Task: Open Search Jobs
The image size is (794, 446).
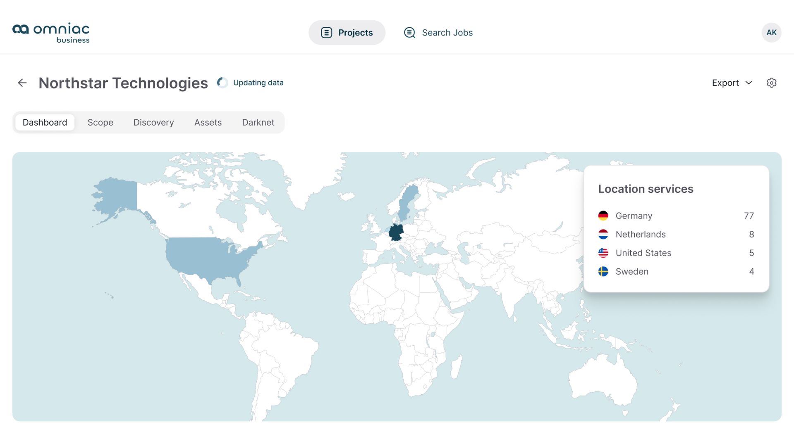Action: coord(438,33)
